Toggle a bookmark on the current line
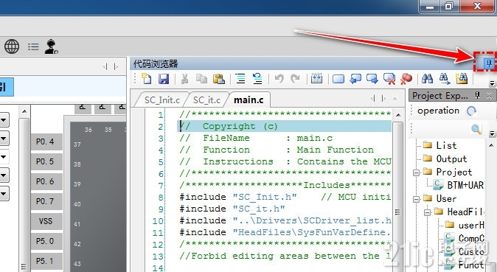497x272 pixels. (x=338, y=79)
